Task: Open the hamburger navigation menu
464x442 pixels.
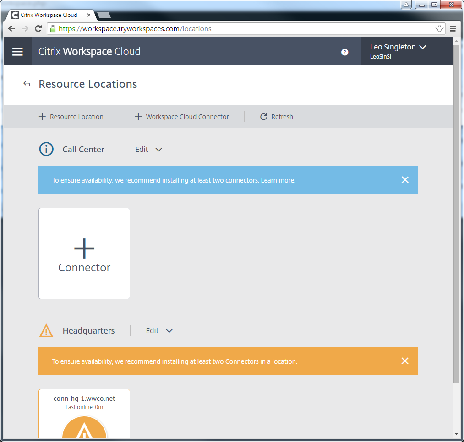Action: point(17,52)
